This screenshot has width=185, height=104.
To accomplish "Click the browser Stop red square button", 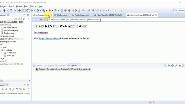I will click(x=41, y=19).
